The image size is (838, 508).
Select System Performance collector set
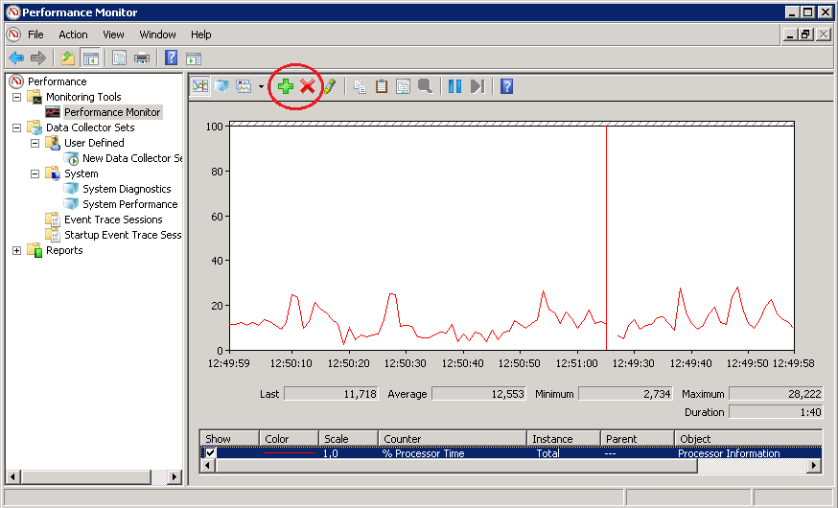tap(129, 204)
